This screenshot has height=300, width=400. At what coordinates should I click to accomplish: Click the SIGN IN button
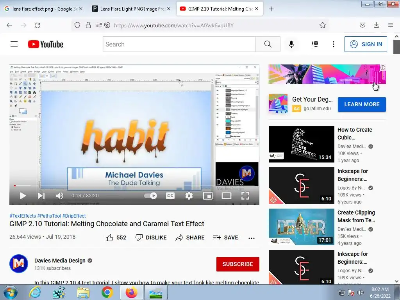tap(366, 44)
